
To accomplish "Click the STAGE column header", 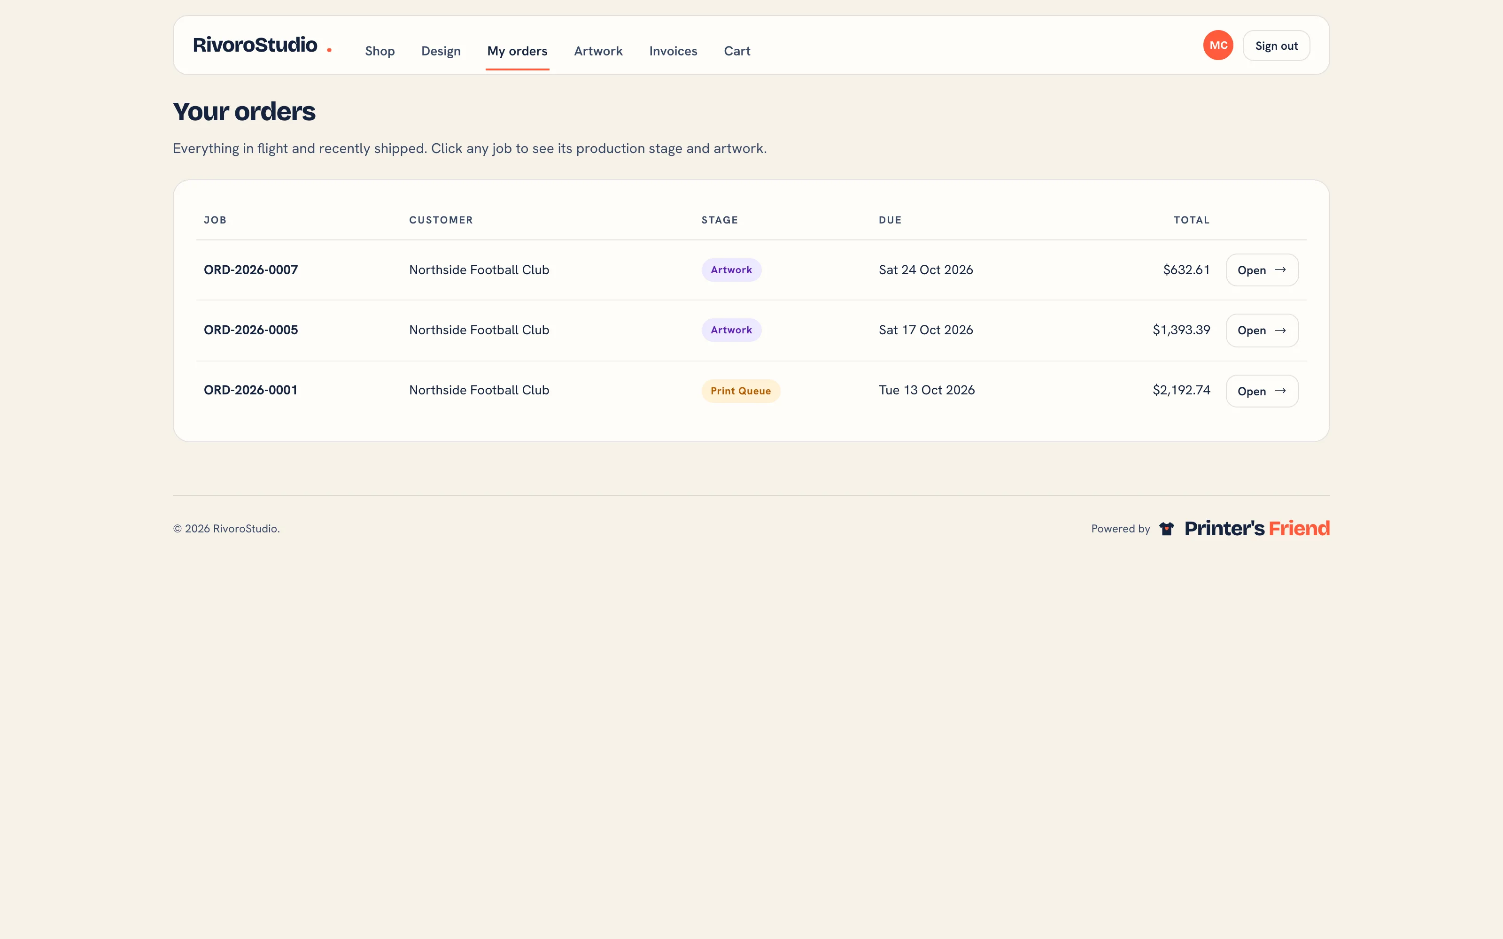I will click(720, 221).
